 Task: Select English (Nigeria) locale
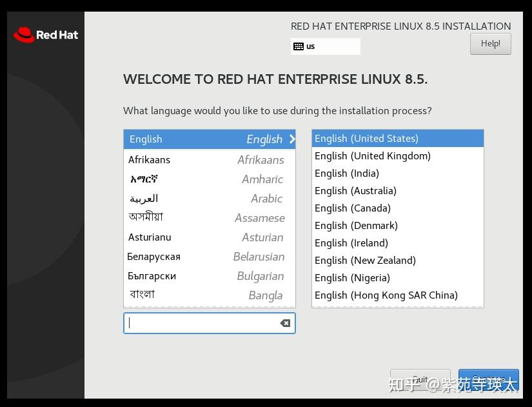pos(353,277)
